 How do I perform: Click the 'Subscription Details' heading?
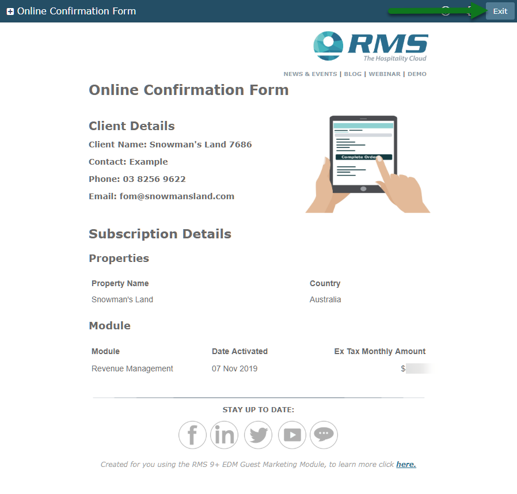(160, 234)
